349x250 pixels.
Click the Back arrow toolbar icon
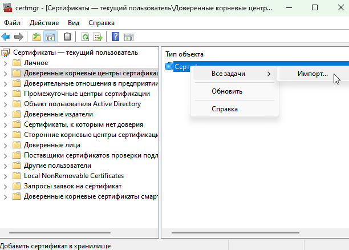[x=6, y=37]
